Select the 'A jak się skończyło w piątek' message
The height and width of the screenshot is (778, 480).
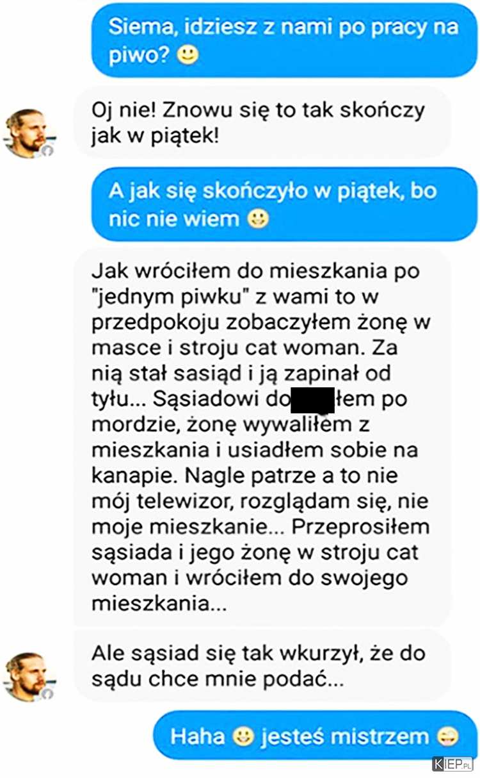[284, 204]
